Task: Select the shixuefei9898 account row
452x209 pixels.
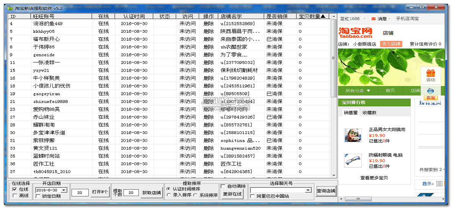Action: (x=169, y=101)
